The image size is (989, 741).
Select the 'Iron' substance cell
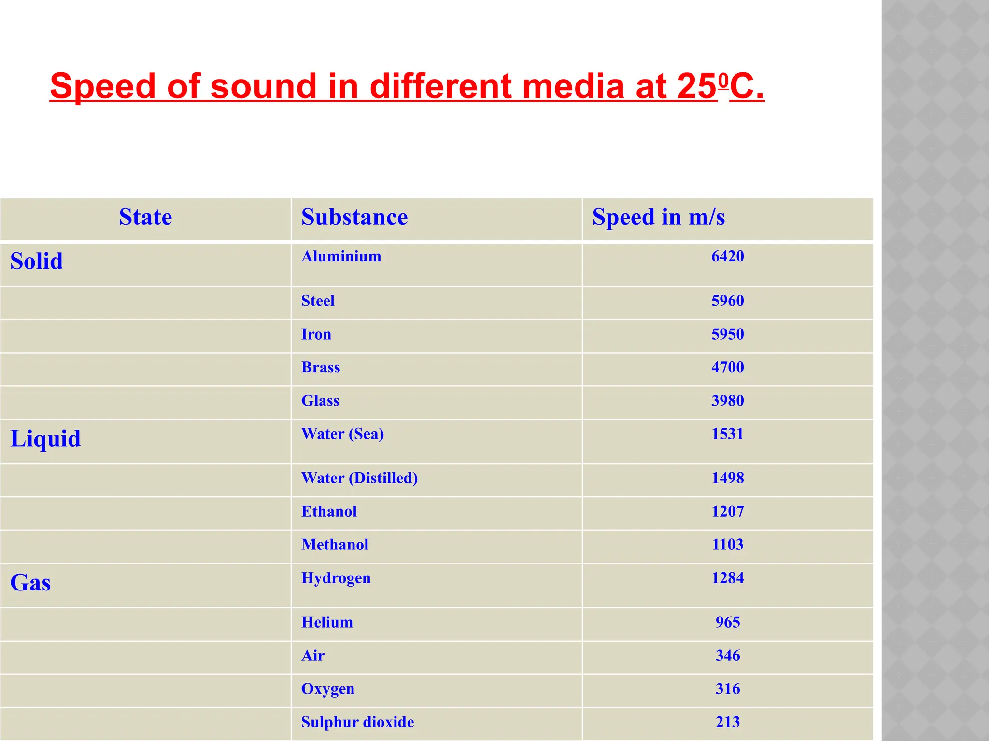[x=437, y=336]
